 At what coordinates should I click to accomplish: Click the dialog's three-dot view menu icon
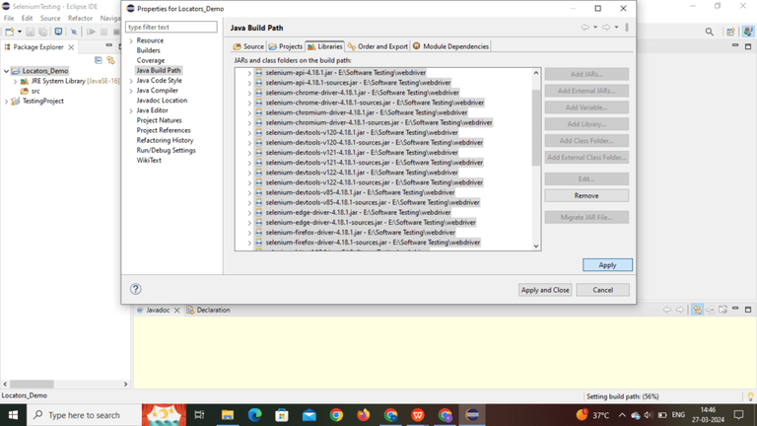(627, 28)
